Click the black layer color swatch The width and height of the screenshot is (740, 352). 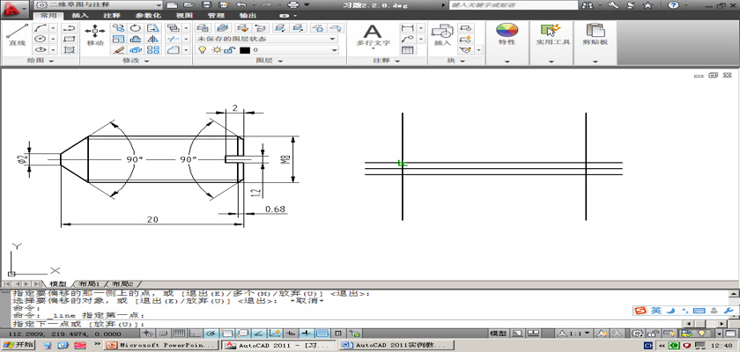click(x=245, y=50)
